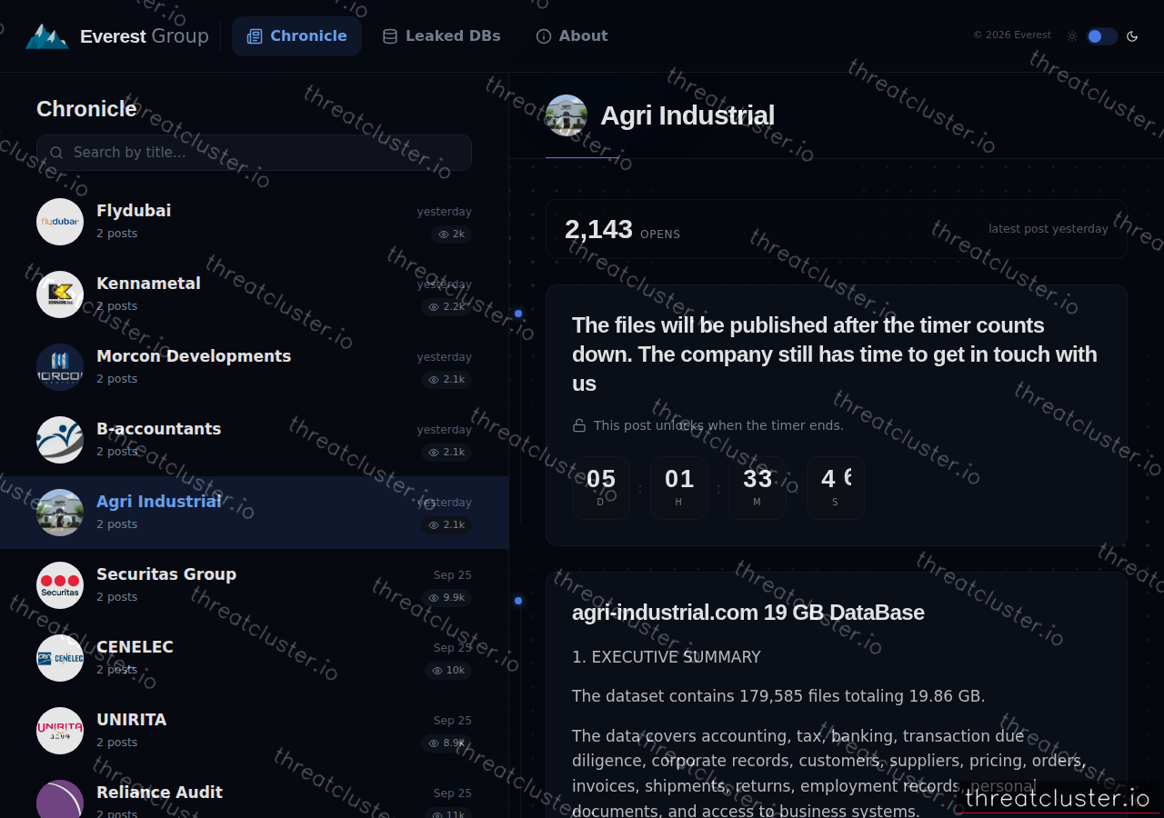The height and width of the screenshot is (818, 1164).
Task: Open the About tab
Action: pyautogui.click(x=571, y=36)
